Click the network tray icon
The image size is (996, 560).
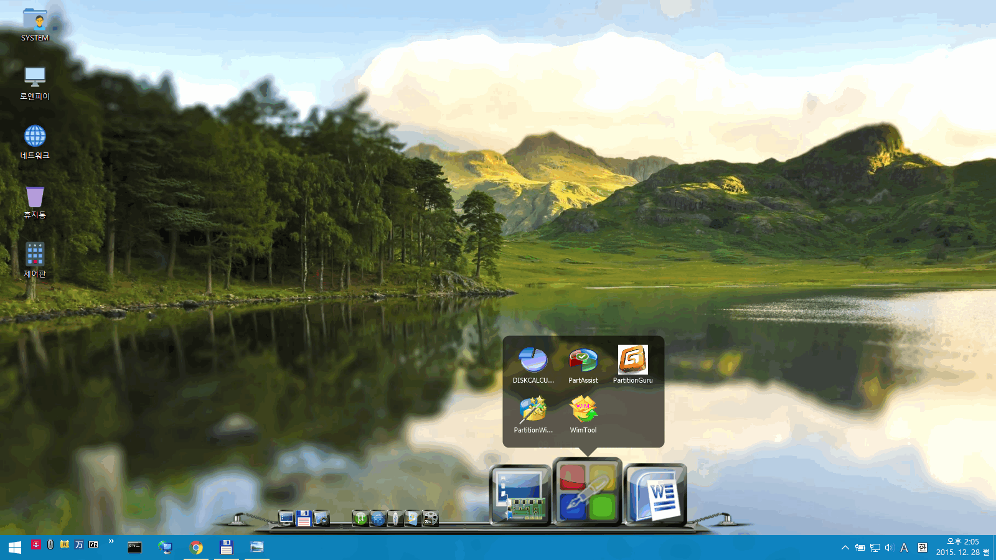(875, 548)
